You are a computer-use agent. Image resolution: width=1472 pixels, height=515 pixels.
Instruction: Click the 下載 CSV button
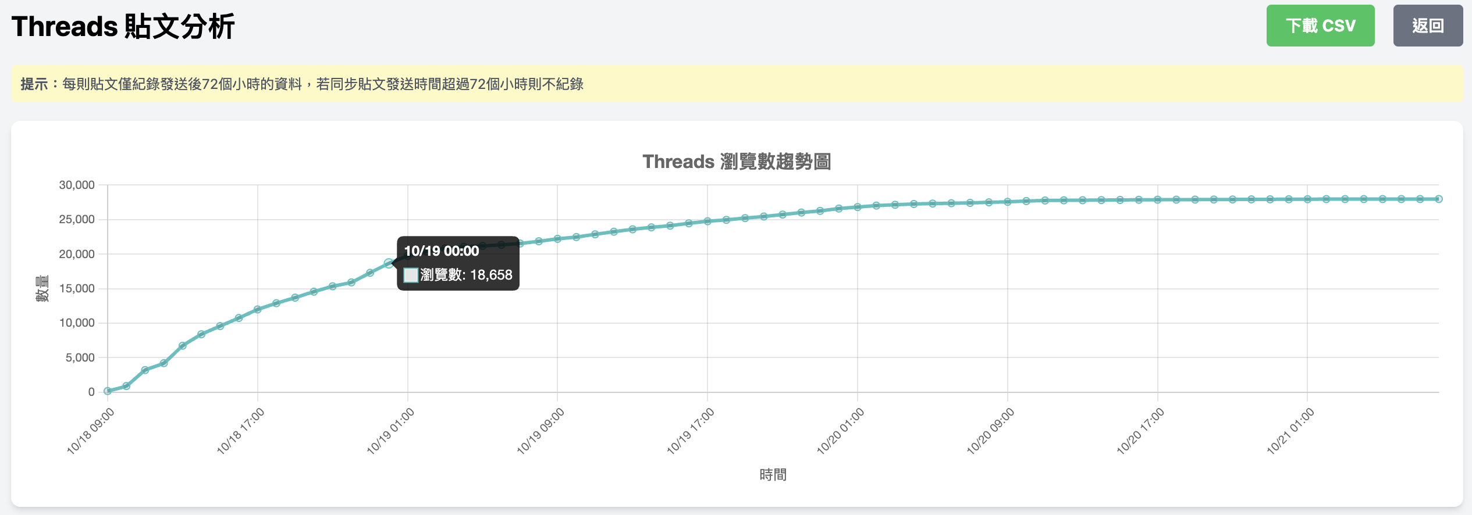tap(1320, 26)
